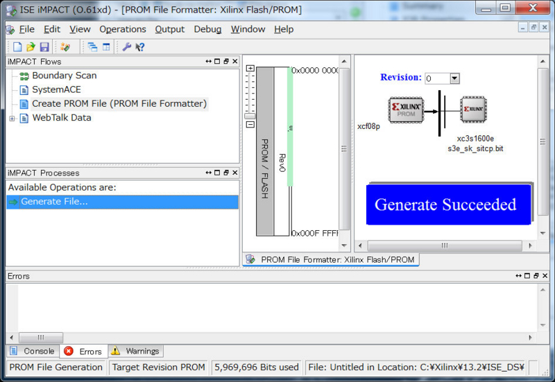Click the Target Revision PROM status
This screenshot has height=382, width=555.
(158, 367)
